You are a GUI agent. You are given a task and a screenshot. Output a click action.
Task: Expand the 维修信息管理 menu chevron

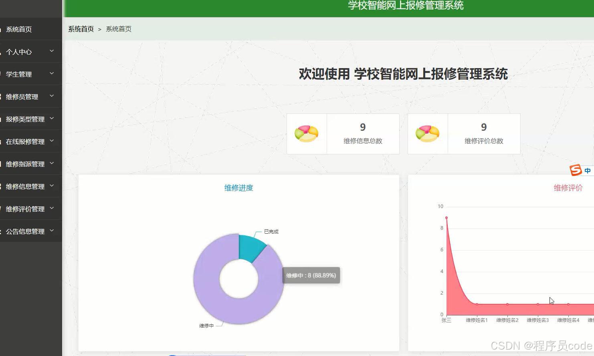point(51,186)
